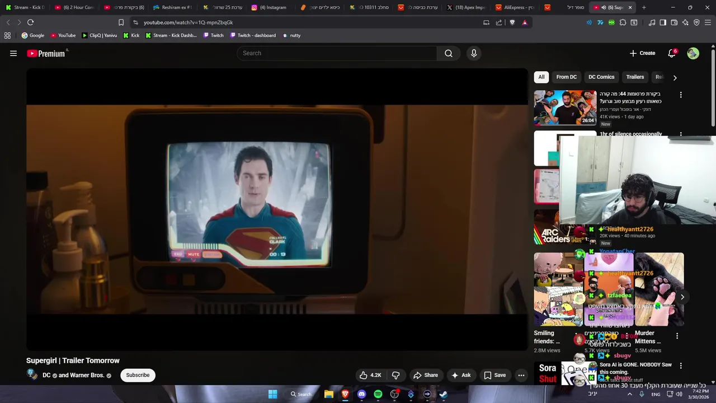The image size is (716, 403).
Task: Start voice search with microphone
Action: tap(474, 53)
